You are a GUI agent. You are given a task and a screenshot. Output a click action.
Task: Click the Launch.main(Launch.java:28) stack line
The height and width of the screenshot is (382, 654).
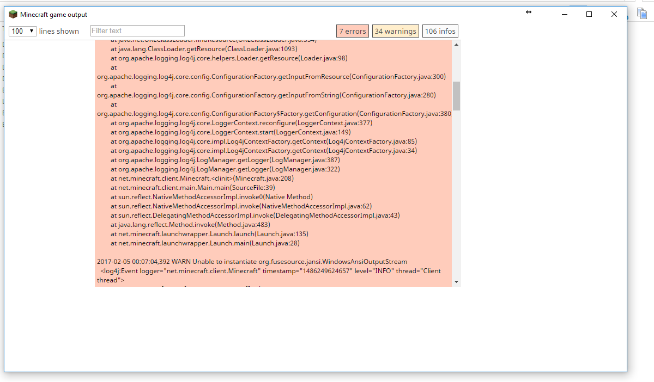tap(205, 243)
